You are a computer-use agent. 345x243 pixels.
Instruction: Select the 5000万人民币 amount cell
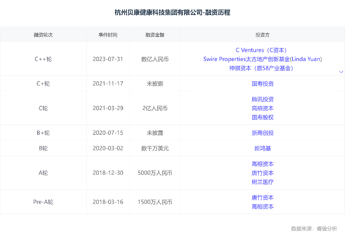pyautogui.click(x=155, y=173)
